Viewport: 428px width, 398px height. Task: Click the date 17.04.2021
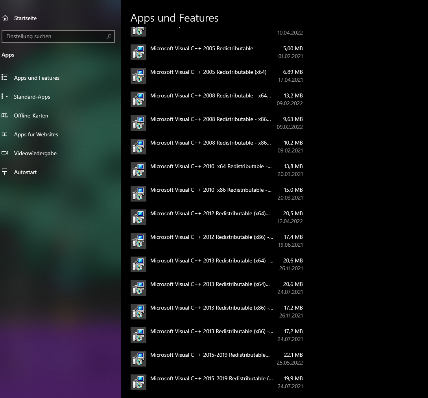pyautogui.click(x=290, y=80)
